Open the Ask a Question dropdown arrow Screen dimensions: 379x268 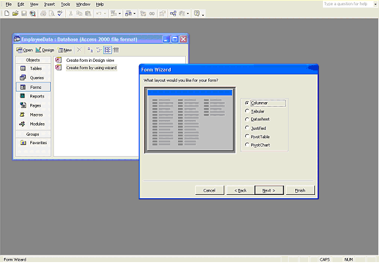tap(376, 4)
